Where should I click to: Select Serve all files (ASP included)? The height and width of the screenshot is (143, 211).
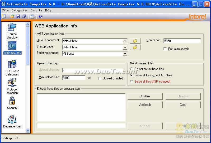tap(132, 82)
